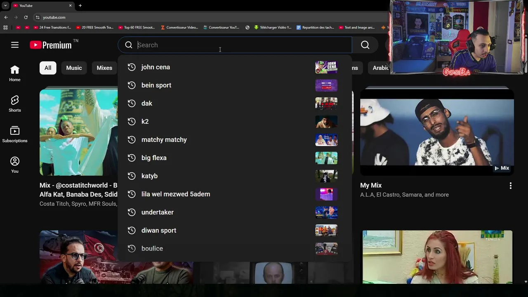Select the Mixes filter chip
This screenshot has width=528, height=297.
click(104, 68)
